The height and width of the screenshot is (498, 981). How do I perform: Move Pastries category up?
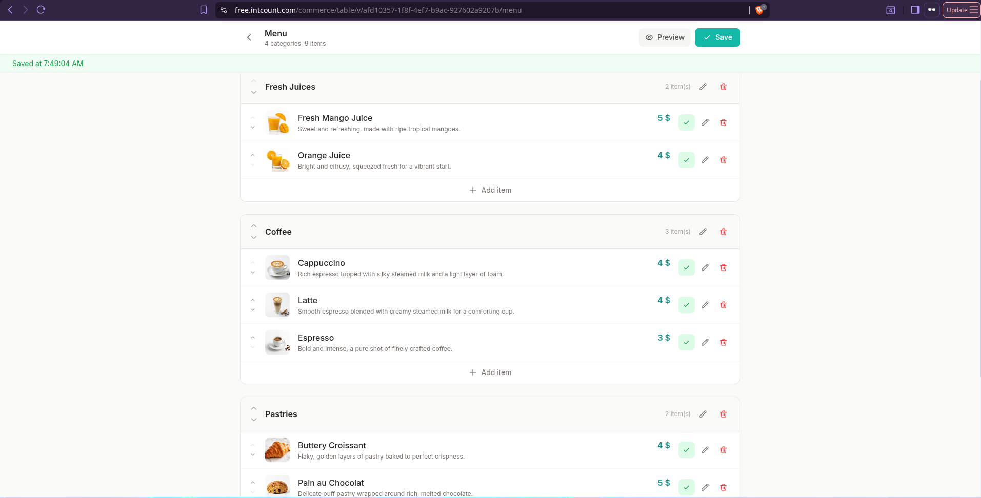254,408
